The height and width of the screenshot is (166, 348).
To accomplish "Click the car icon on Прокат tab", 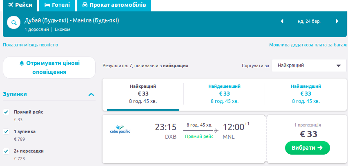I will [85, 5].
